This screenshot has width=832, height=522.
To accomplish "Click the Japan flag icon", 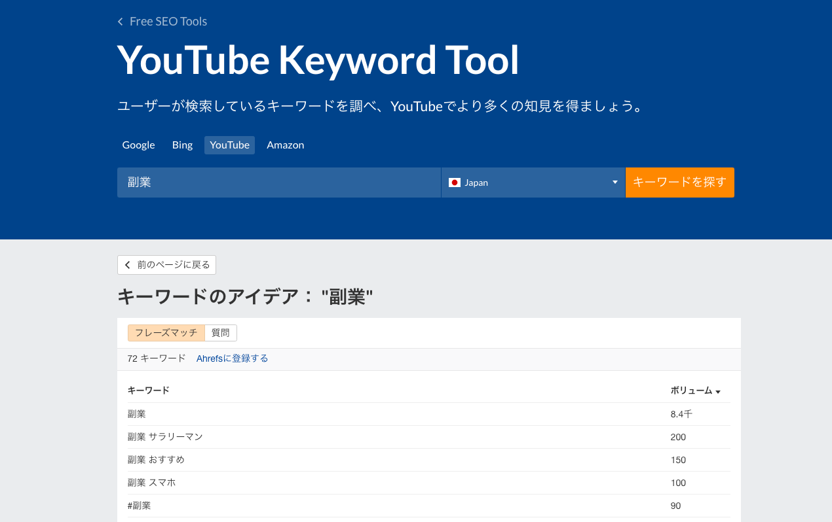I will click(x=455, y=183).
